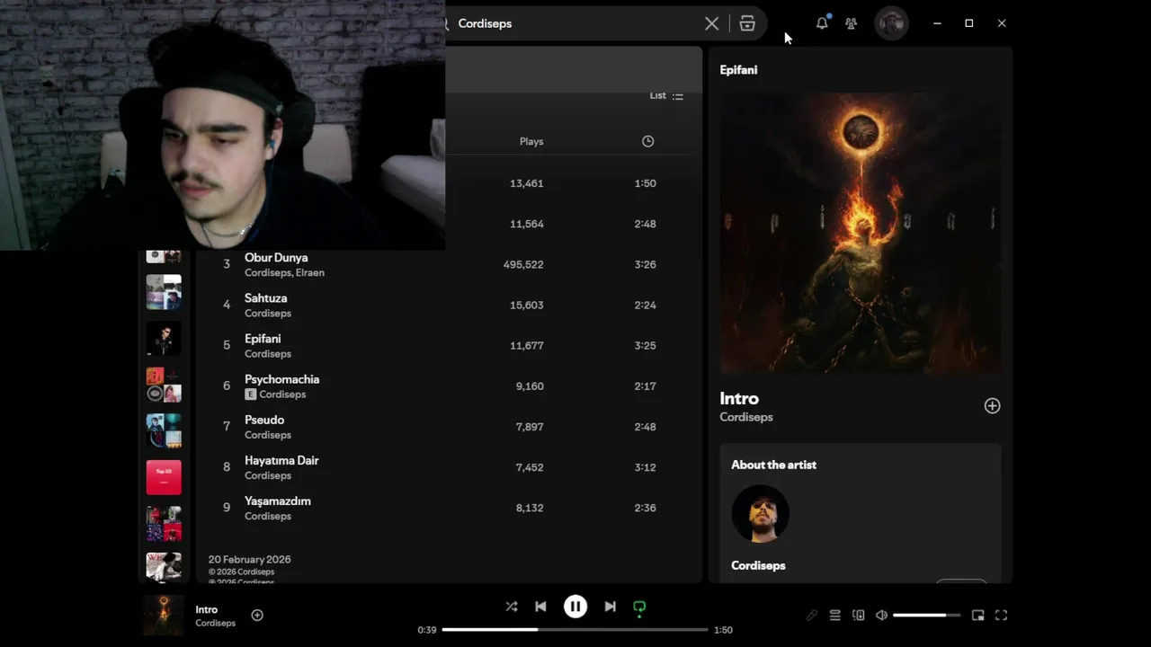This screenshot has height=647, width=1151.
Task: Open the Intro title in side panel
Action: pos(739,398)
